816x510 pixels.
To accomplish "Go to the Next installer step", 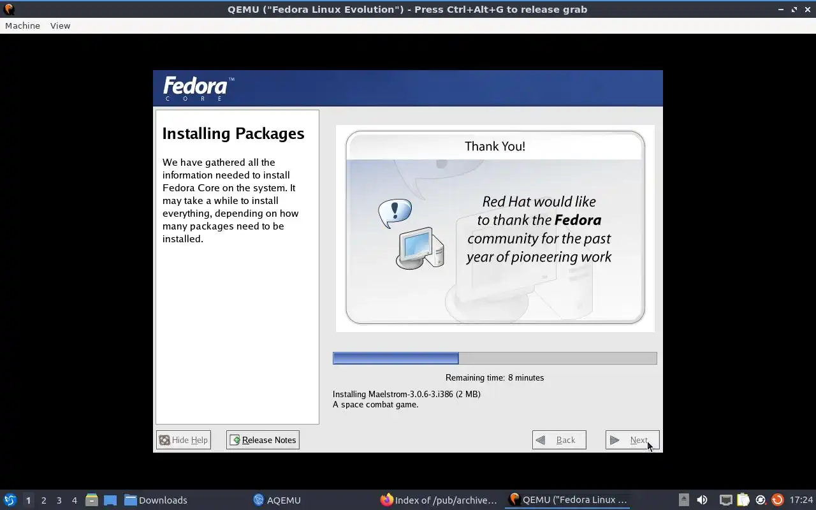I will coord(632,440).
